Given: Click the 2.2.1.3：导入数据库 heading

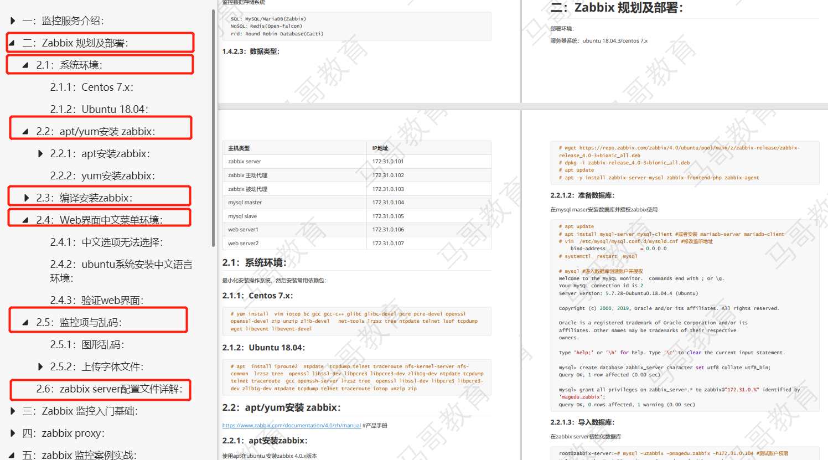Looking at the screenshot, I should pos(583,422).
